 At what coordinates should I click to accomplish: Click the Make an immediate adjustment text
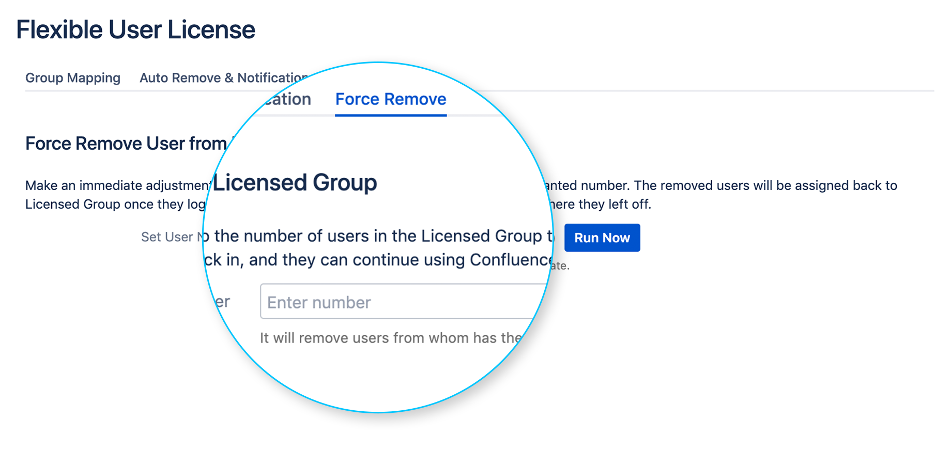[118, 185]
